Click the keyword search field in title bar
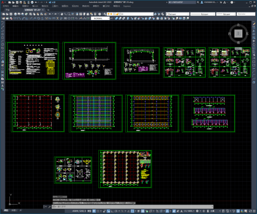 click(x=182, y=2)
